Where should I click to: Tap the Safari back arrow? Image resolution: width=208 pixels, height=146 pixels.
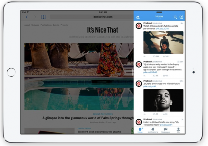pyautogui.click(x=27, y=17)
